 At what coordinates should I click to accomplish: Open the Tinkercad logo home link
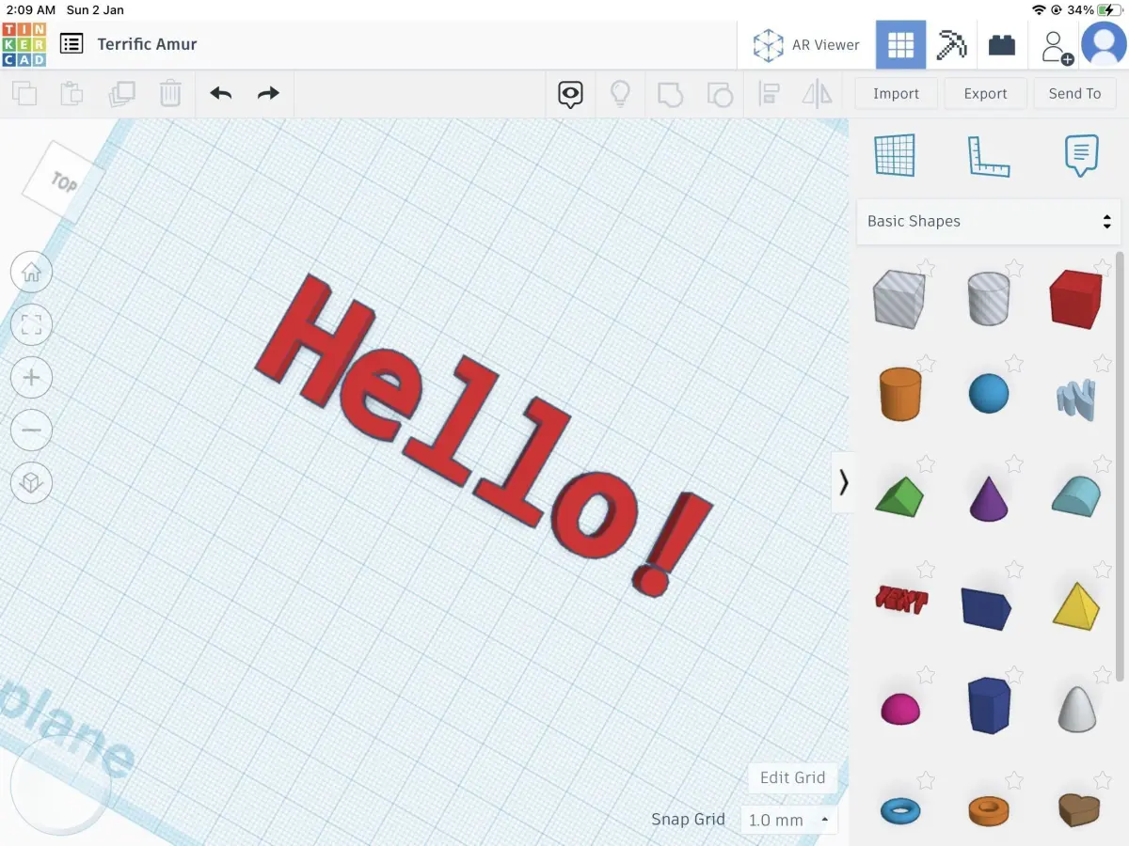24,44
